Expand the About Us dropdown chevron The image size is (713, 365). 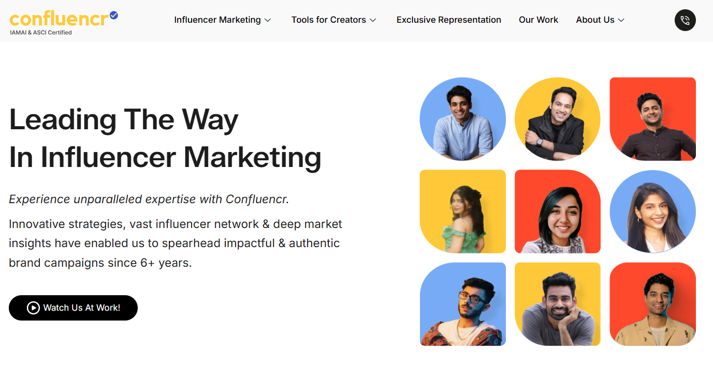point(621,20)
